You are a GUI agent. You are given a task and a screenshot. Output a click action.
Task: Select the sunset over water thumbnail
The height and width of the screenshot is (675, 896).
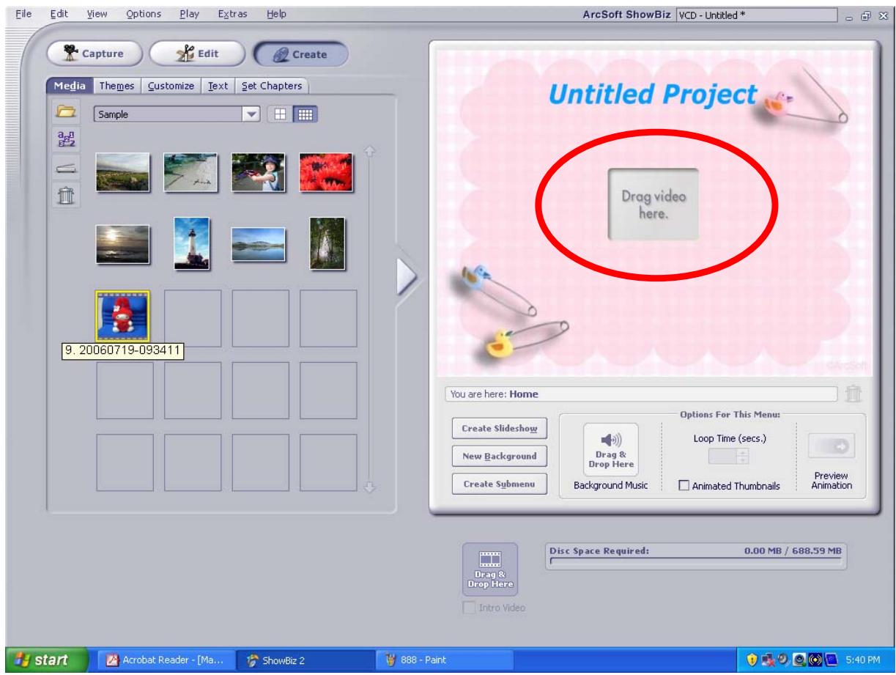(x=123, y=244)
